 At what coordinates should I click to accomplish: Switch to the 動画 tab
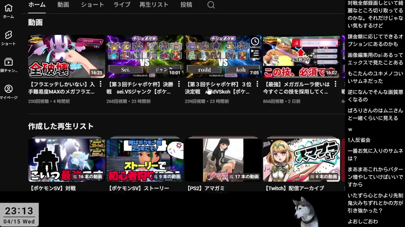(x=63, y=5)
